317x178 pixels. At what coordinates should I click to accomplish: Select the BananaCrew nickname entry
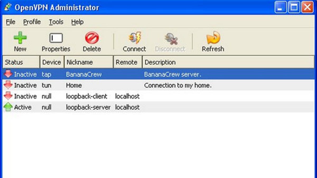click(84, 74)
